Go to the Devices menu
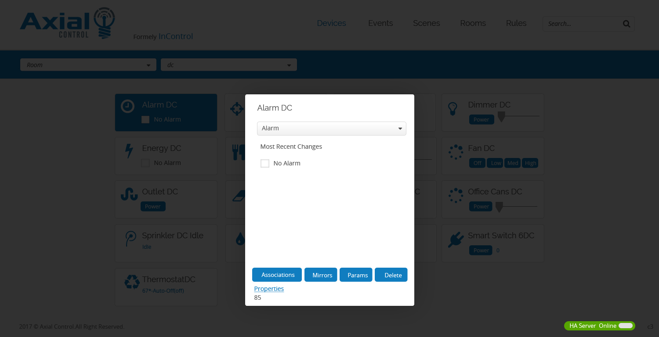Image resolution: width=659 pixels, height=337 pixels. [332, 23]
